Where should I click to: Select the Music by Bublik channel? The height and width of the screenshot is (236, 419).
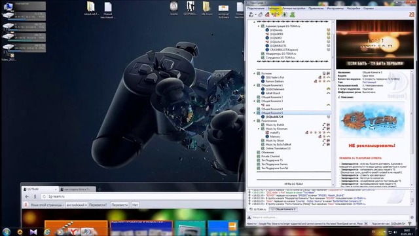[x=275, y=125]
